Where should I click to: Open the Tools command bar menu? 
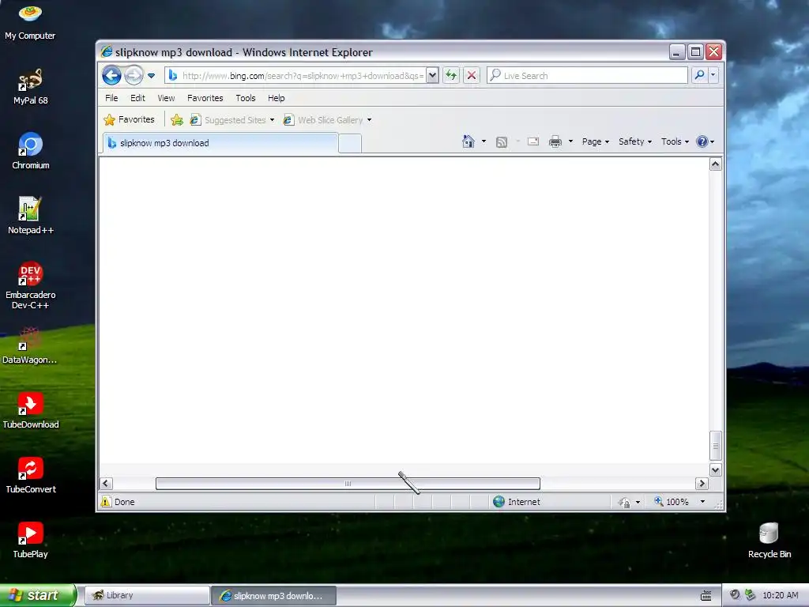[x=675, y=141]
